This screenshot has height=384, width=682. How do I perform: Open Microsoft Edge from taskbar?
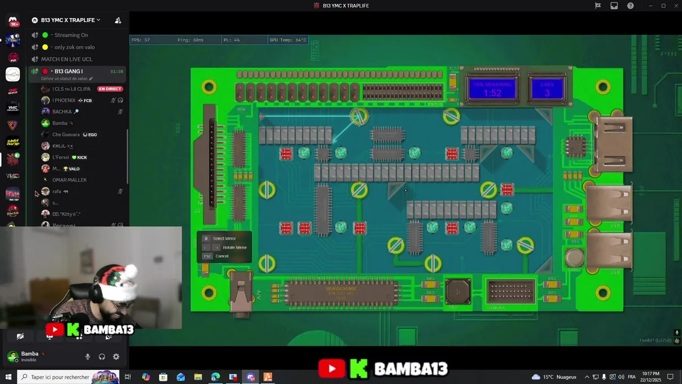coord(215,377)
